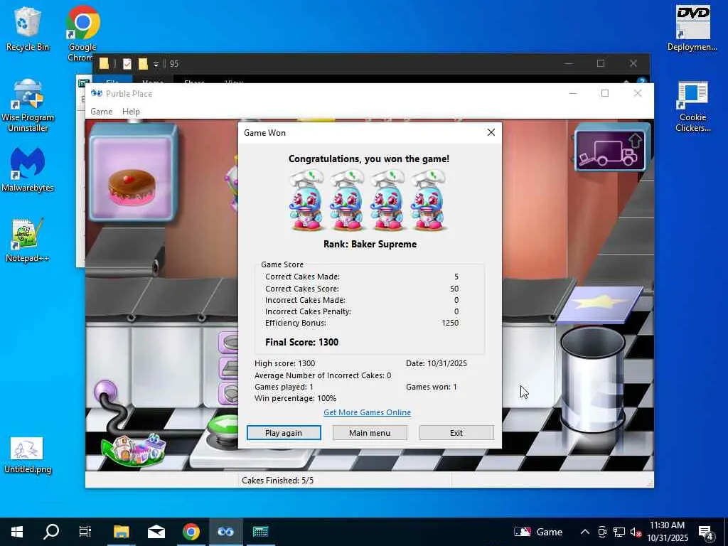Maximize the Purble Place window
The height and width of the screenshot is (546, 728).
[x=605, y=93]
